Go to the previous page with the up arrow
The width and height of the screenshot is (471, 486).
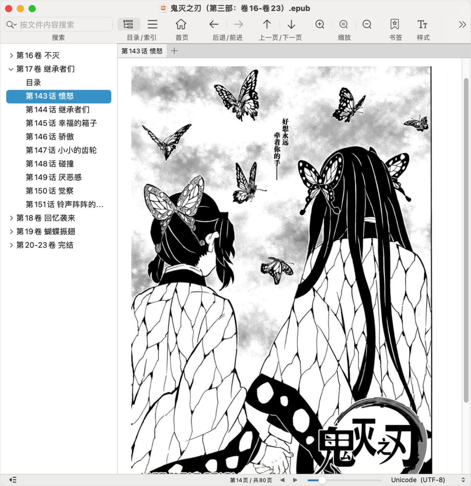[267, 24]
